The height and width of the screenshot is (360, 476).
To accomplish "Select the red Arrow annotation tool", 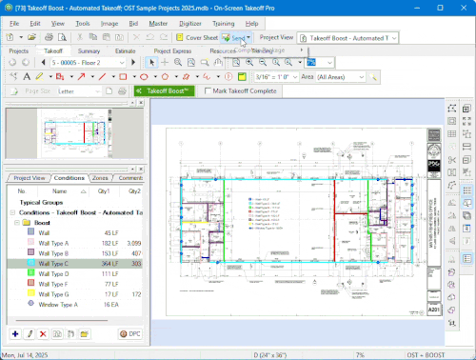I will (82, 77).
